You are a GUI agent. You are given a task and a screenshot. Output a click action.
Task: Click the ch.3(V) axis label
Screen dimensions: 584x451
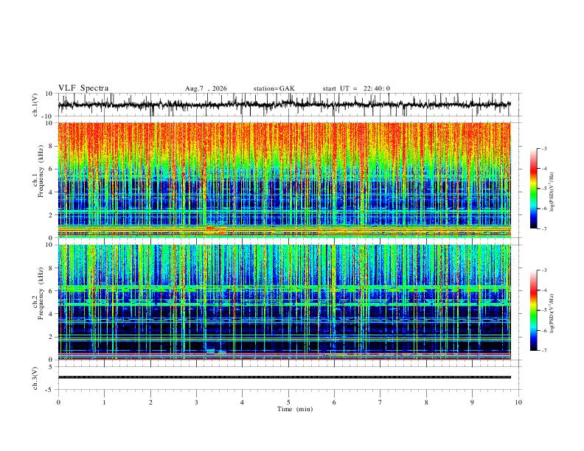[35, 378]
